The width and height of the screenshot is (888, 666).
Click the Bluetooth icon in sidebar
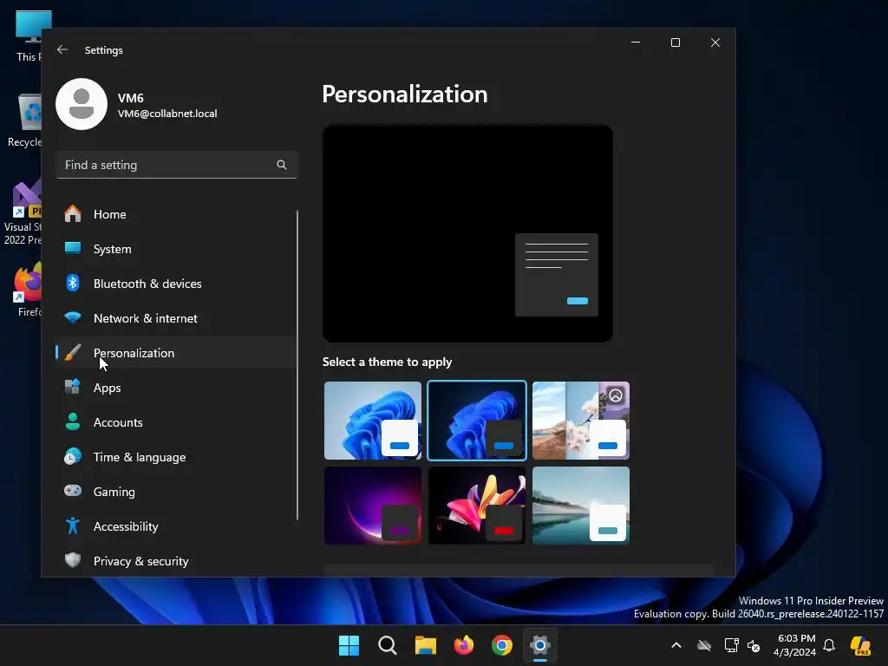[73, 284]
